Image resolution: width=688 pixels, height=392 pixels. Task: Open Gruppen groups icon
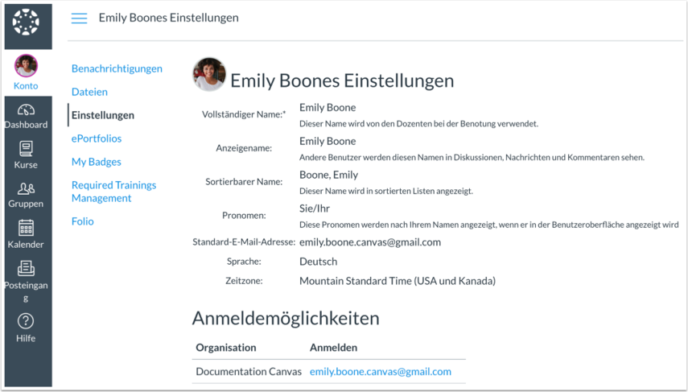26,188
